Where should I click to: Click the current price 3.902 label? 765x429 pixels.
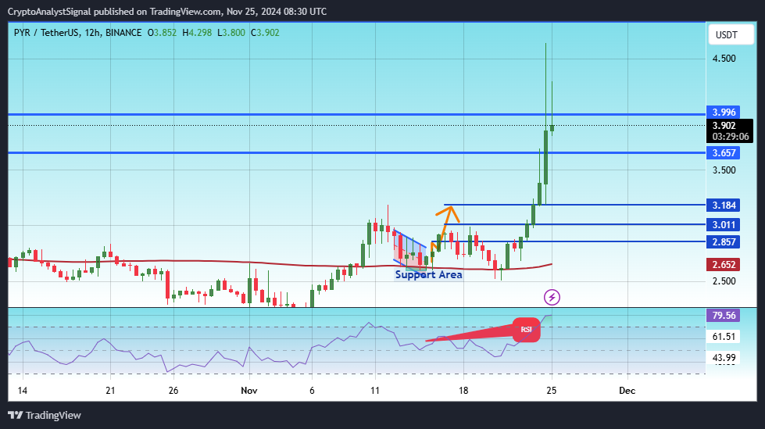coord(724,126)
